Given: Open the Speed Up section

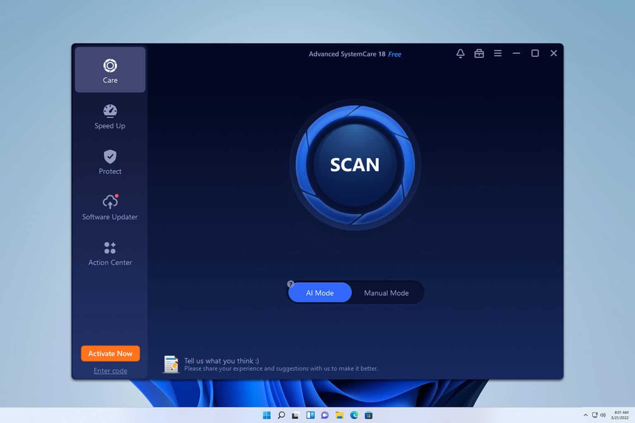Looking at the screenshot, I should [x=110, y=117].
